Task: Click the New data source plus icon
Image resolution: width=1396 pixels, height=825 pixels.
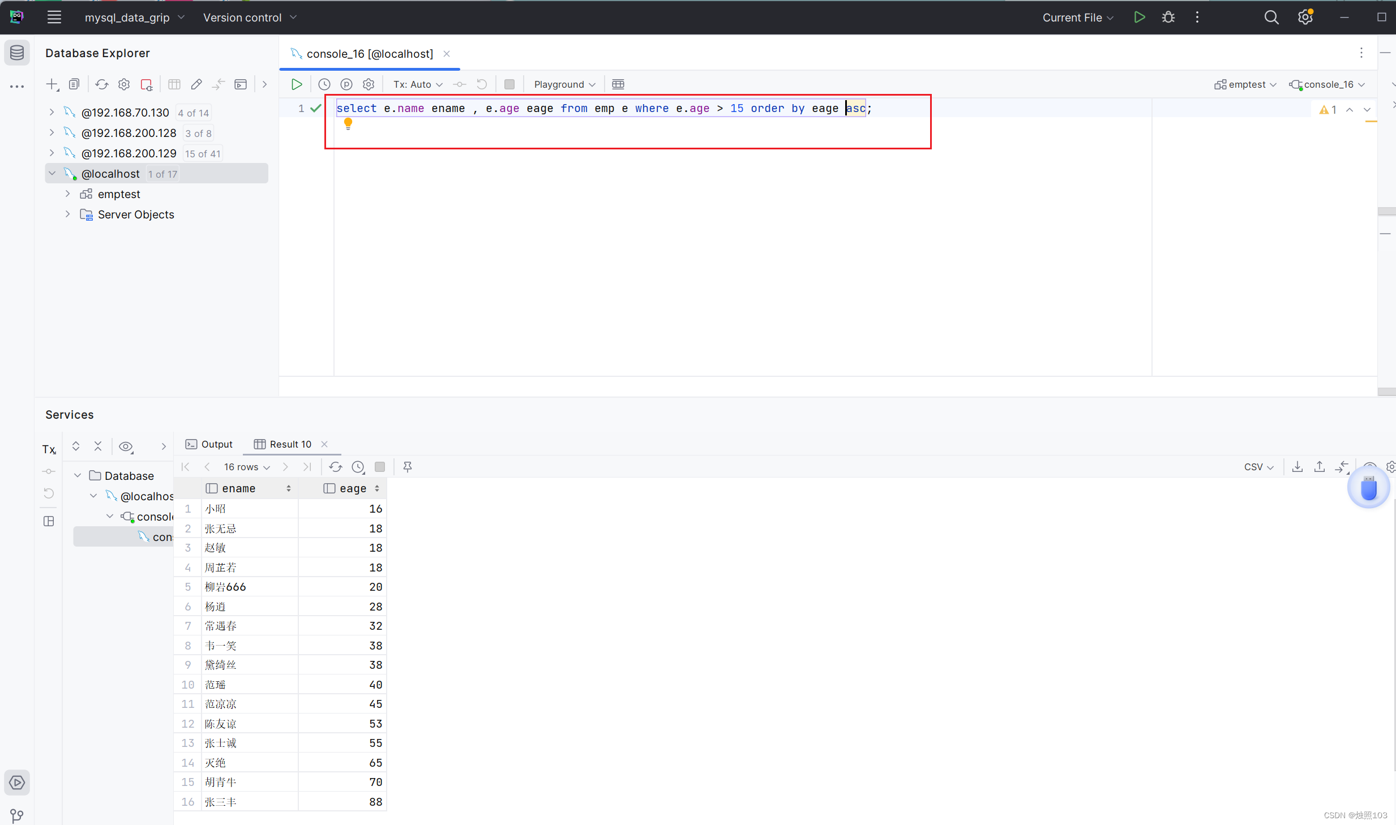Action: [52, 84]
